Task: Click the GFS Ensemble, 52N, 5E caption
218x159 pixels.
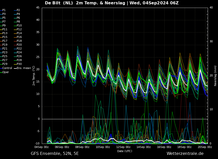Action: coord(55,154)
